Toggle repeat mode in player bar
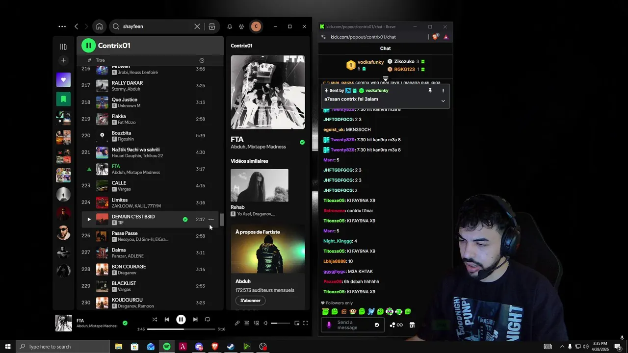Viewport: 628px width, 353px height. (208, 320)
